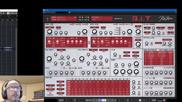Enable the FLANGER effect
182x102 pixels.
tap(154, 78)
